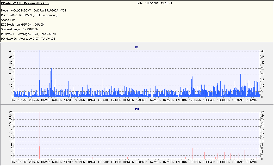Click the PO chart title
274x166 pixels.
click(x=137, y=109)
